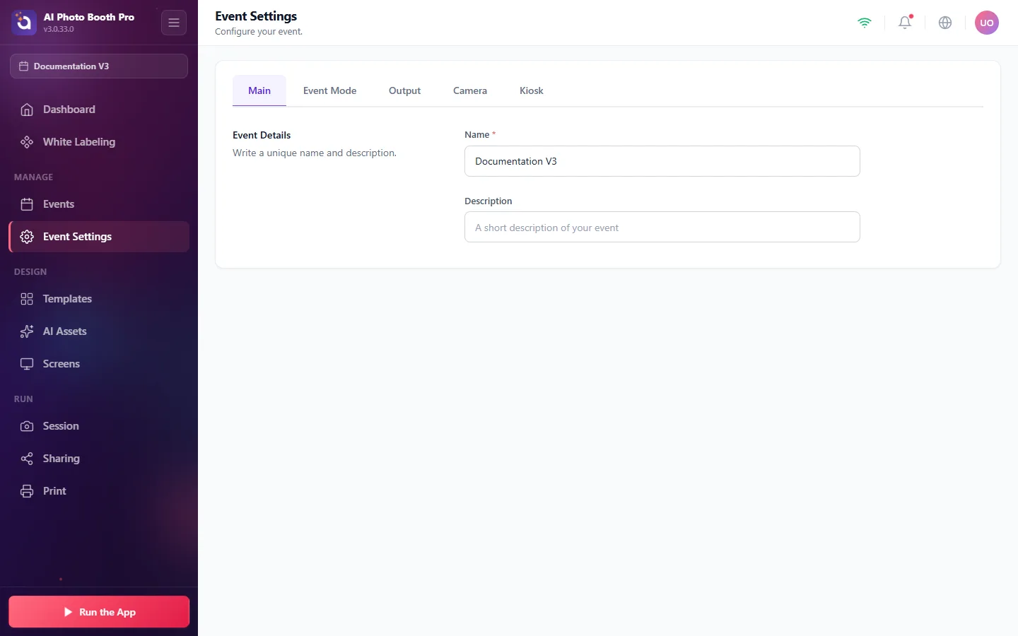
Task: Click the DESIGN section header
Action: [x=30, y=272]
